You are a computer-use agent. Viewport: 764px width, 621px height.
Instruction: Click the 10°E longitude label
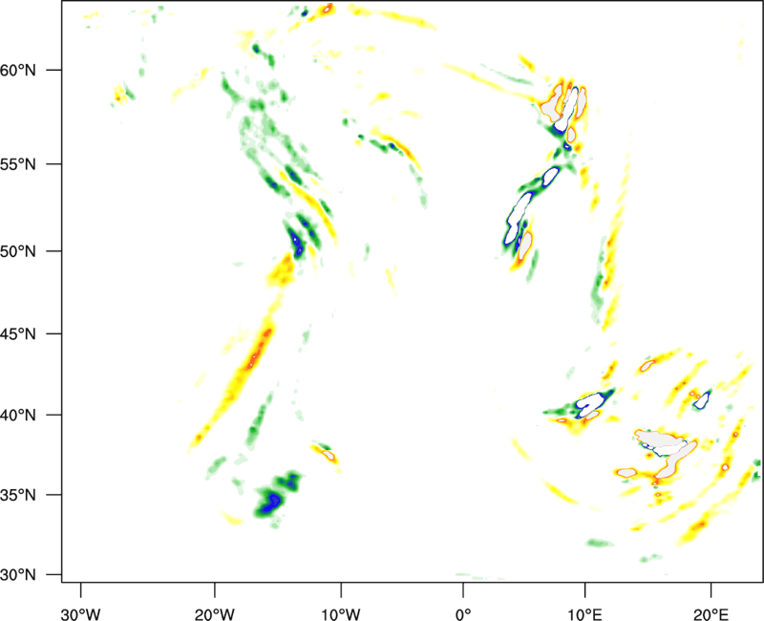point(584,614)
